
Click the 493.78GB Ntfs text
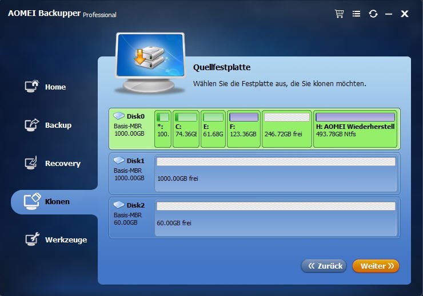[x=336, y=133]
